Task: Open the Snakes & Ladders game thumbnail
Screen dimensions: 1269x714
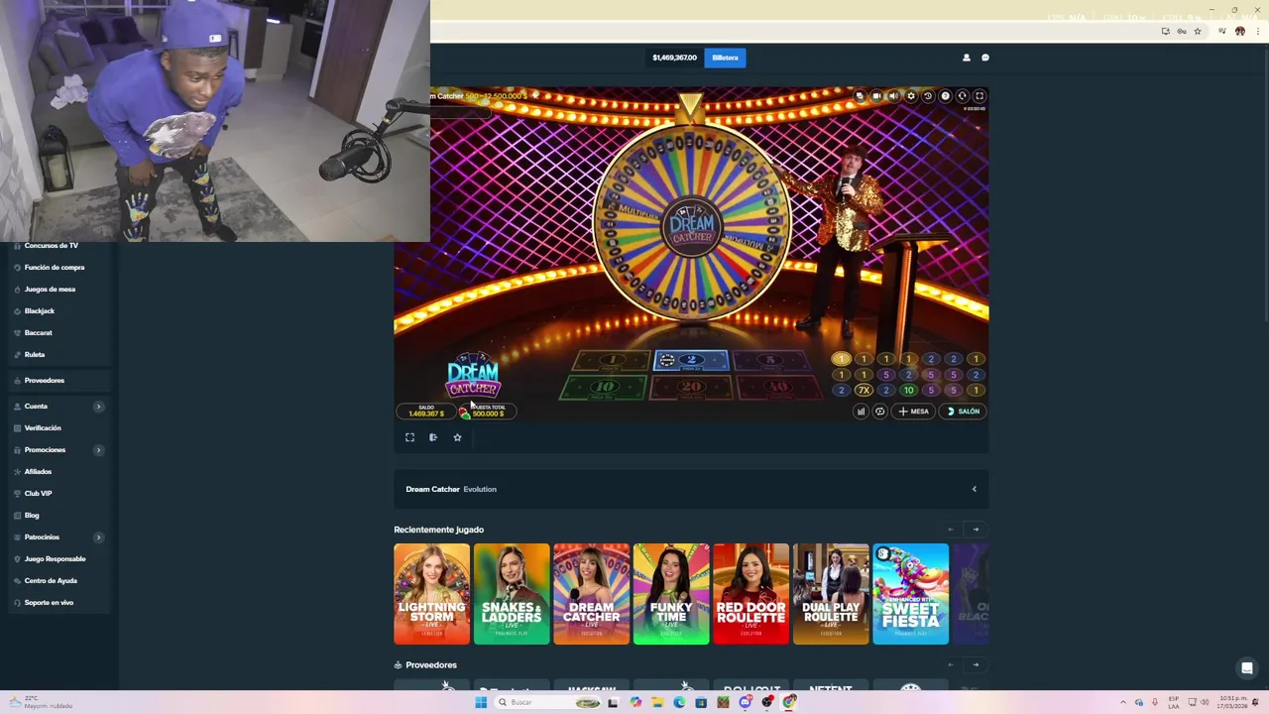Action: [x=512, y=594]
